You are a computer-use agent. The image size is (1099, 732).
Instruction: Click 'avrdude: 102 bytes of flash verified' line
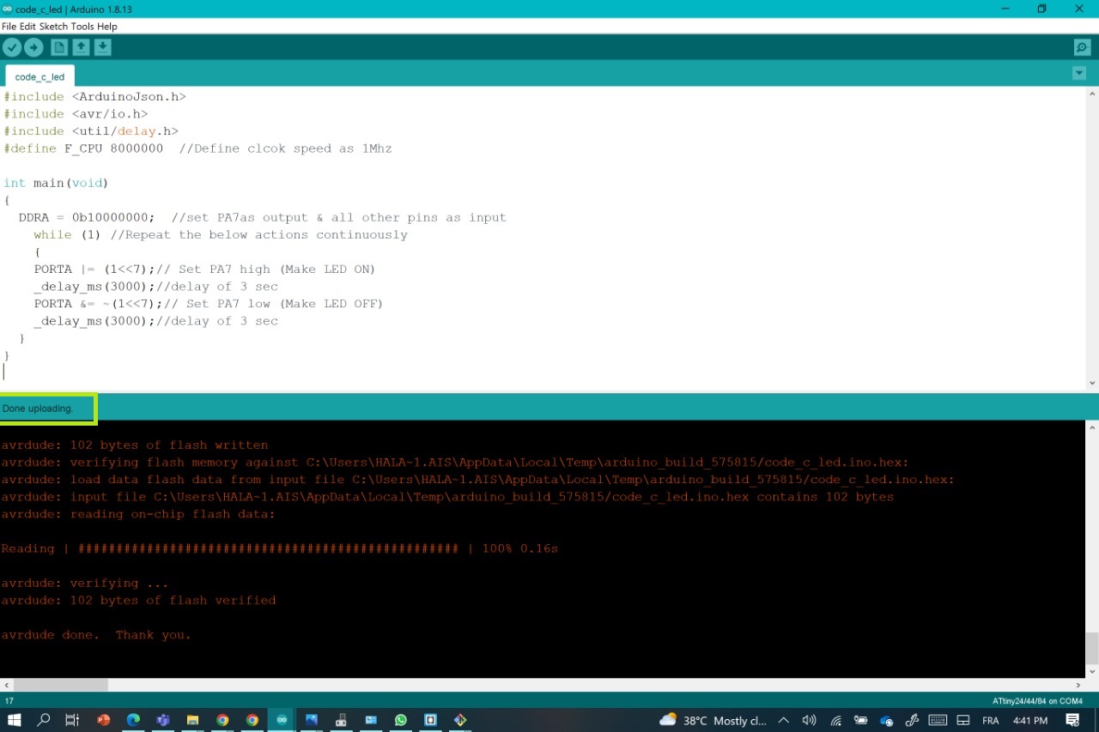click(138, 601)
